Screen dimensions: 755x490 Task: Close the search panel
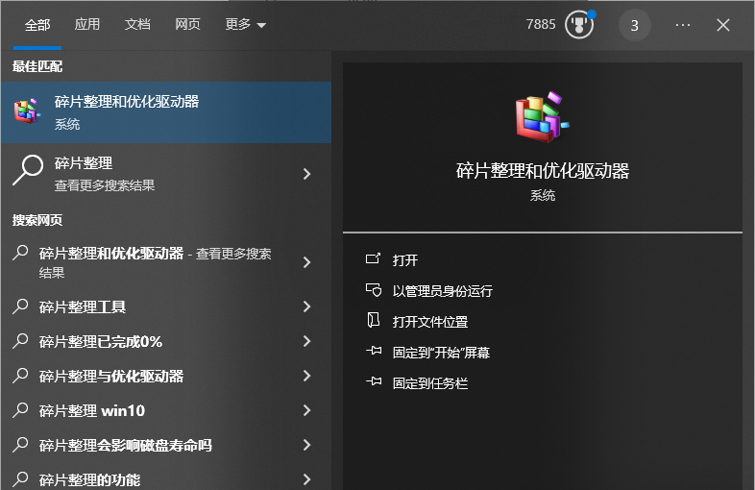click(x=722, y=25)
